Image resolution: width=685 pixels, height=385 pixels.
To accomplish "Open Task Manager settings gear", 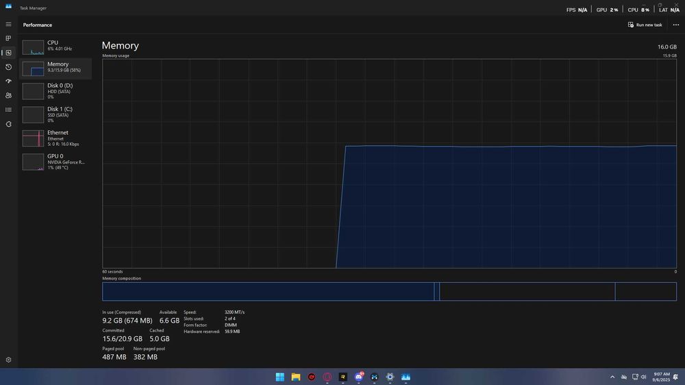I will (8, 360).
